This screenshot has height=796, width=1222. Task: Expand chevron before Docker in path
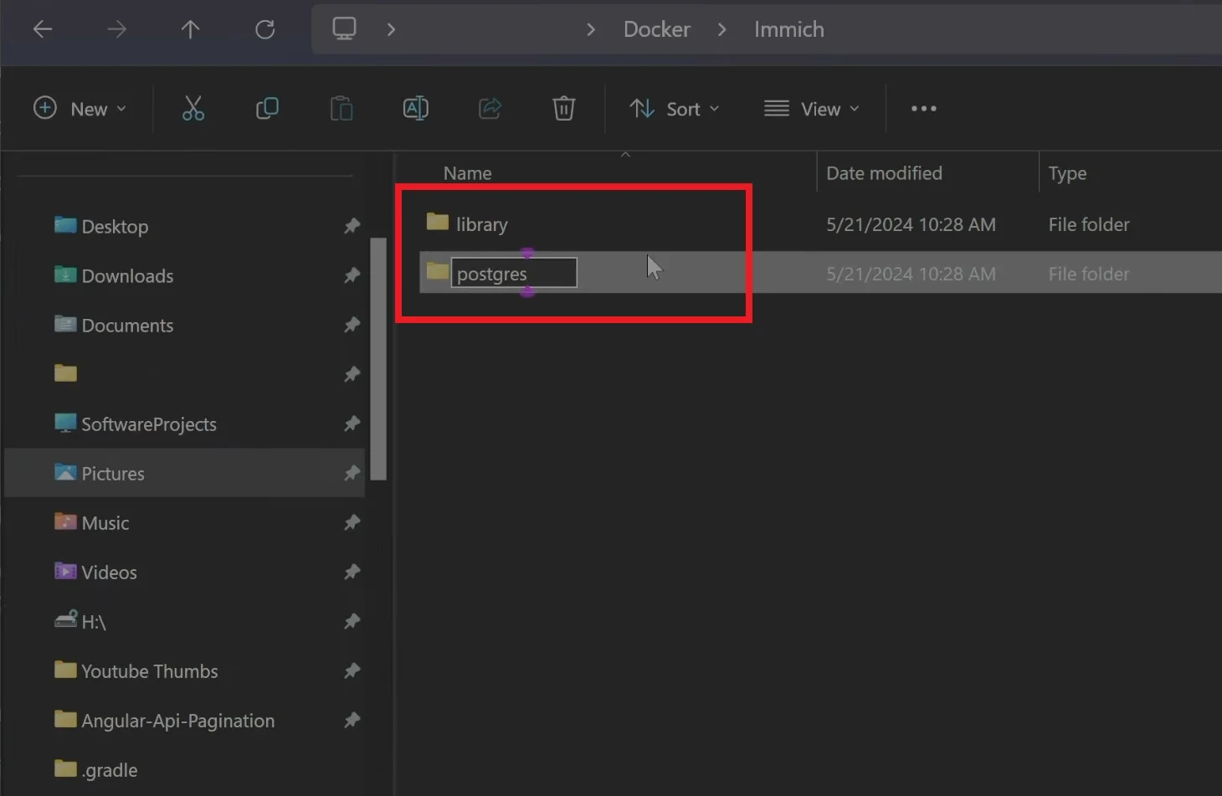(591, 29)
